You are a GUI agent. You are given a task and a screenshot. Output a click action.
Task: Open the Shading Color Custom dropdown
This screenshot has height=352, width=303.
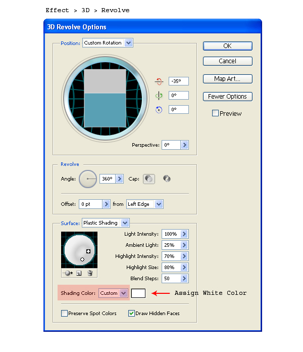pos(113,293)
